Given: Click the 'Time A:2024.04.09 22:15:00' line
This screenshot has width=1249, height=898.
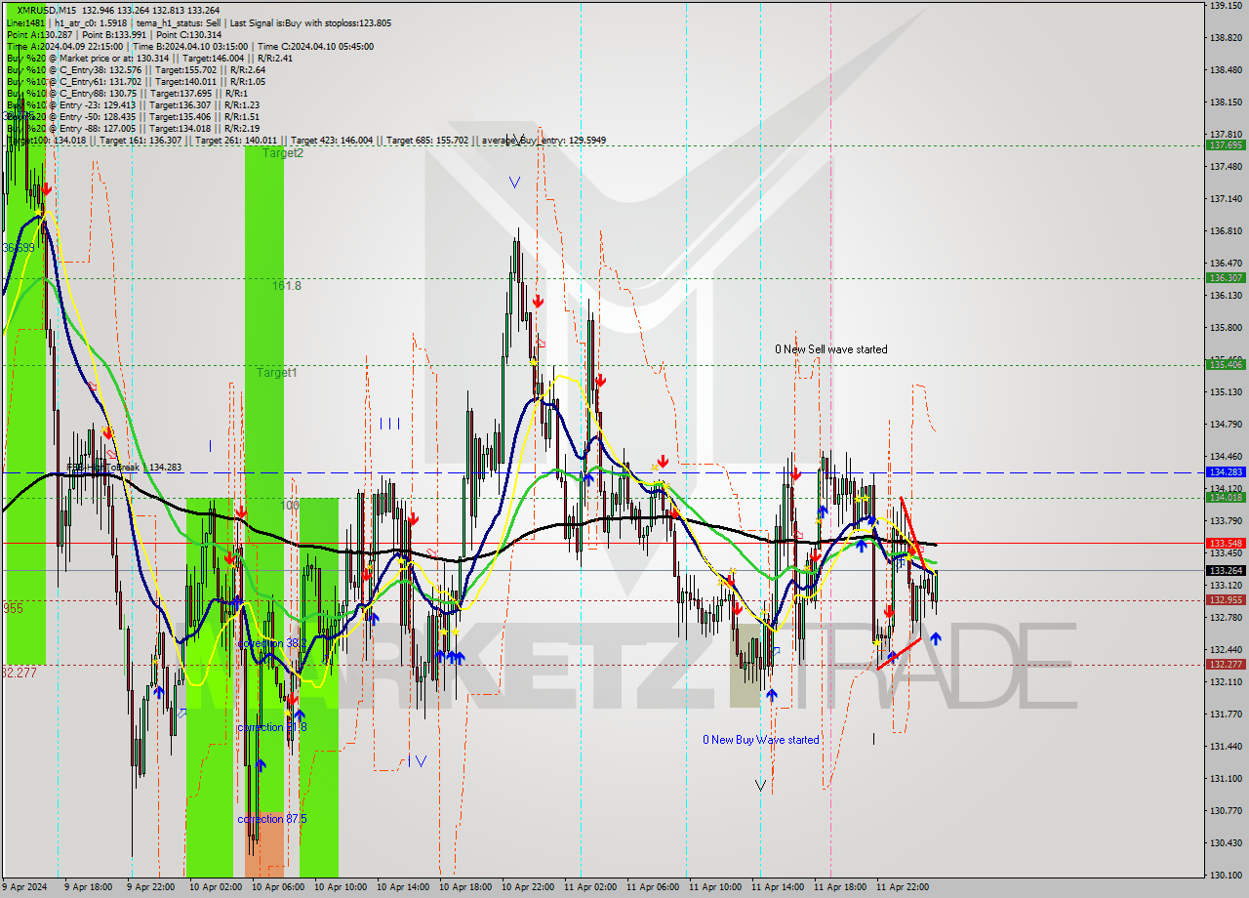Looking at the screenshot, I should click(x=64, y=46).
